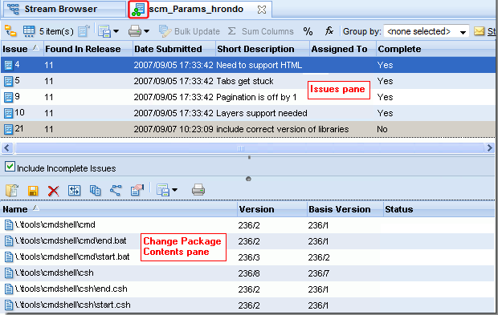Screen dimensions: 498x315
Task: Click the mail envelope icon near Group by
Action: 479,31
